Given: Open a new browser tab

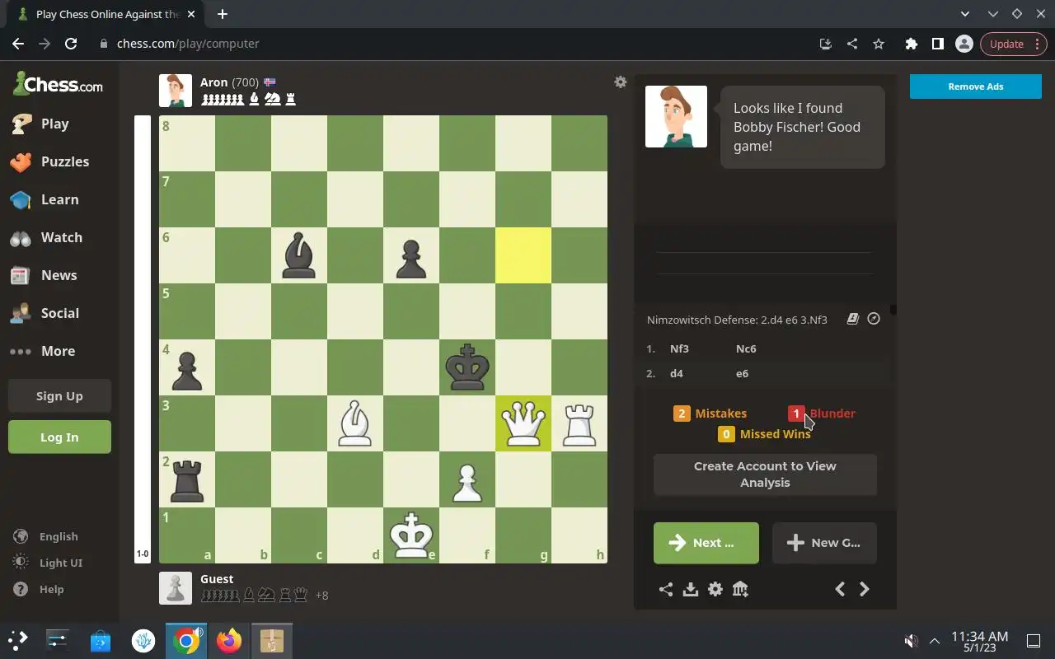Looking at the screenshot, I should [x=223, y=14].
